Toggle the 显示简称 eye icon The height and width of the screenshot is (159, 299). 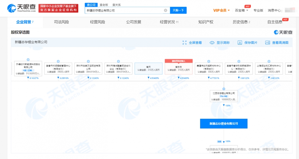[212, 43]
